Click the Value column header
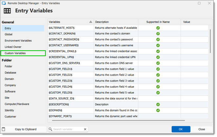 196,22
